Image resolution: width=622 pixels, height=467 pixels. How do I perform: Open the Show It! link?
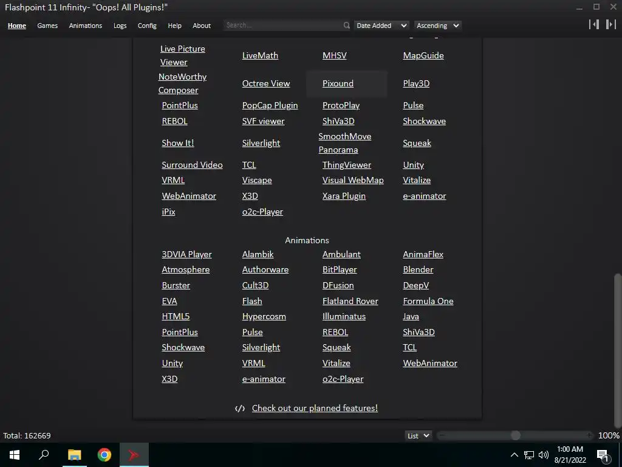pyautogui.click(x=178, y=143)
